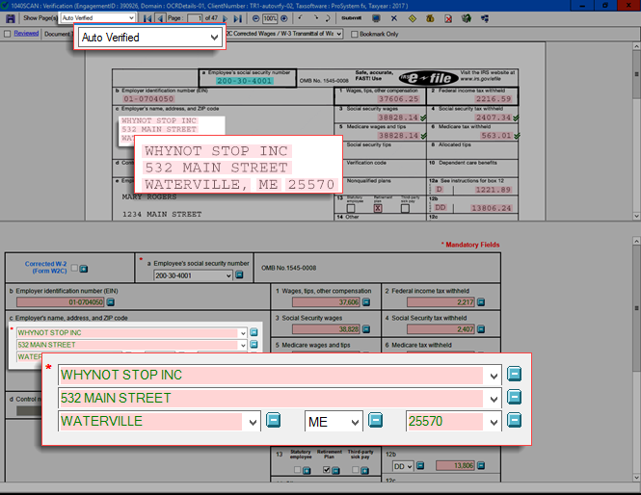The width and height of the screenshot is (641, 495).
Task: Tick the Corrected W-2 (Form W2C) checkbox
Action: 75,269
